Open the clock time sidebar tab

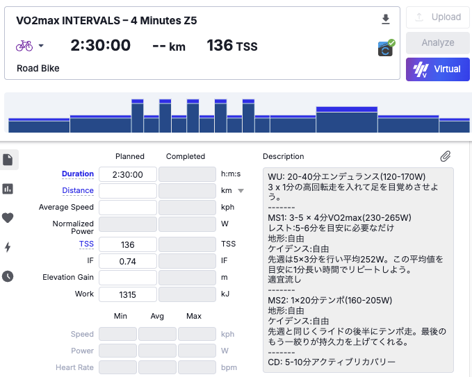pyautogui.click(x=8, y=276)
